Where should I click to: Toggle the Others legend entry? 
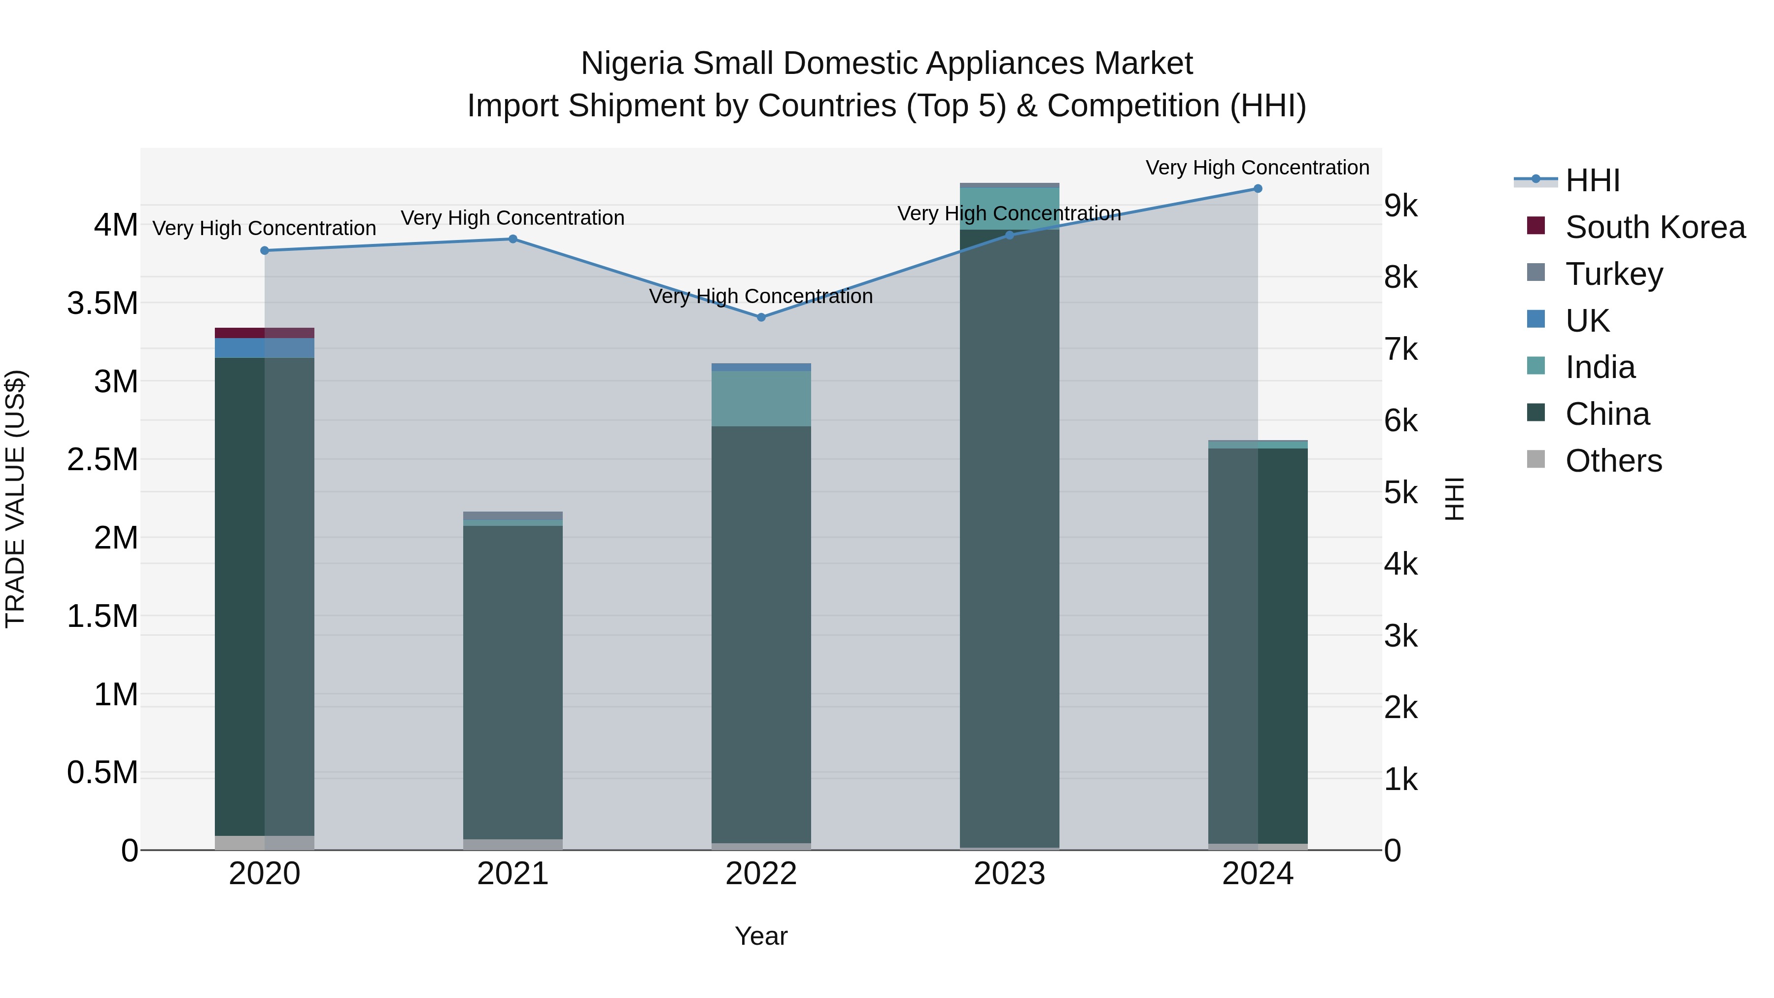1595,460
